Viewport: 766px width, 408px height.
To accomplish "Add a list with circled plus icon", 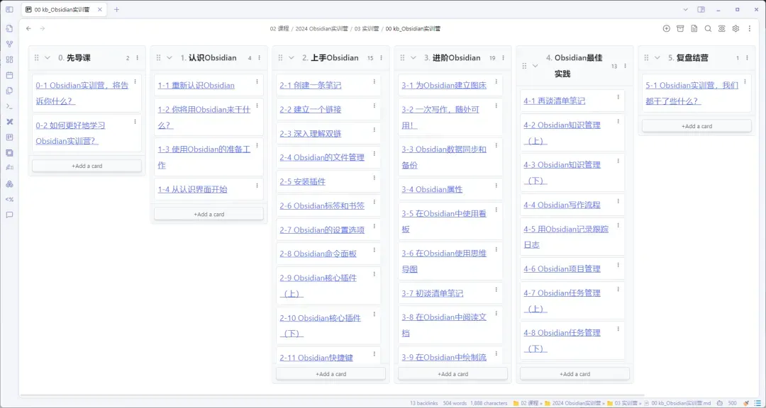I will (666, 29).
